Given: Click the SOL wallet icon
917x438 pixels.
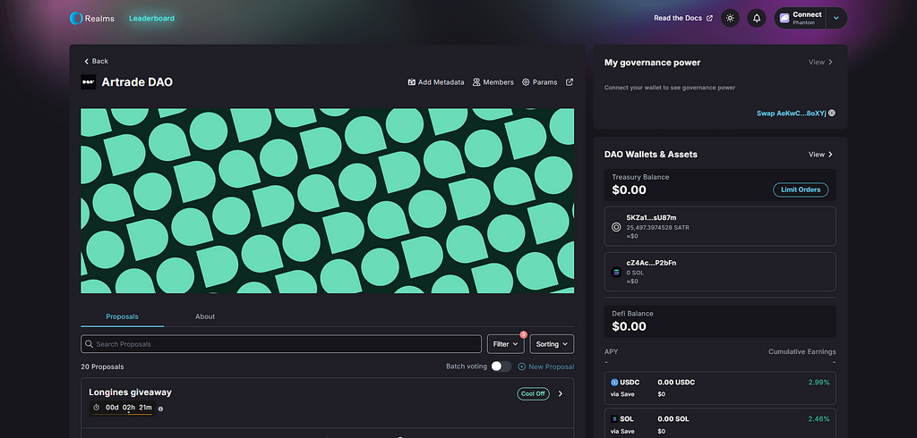Looking at the screenshot, I should [616, 272].
